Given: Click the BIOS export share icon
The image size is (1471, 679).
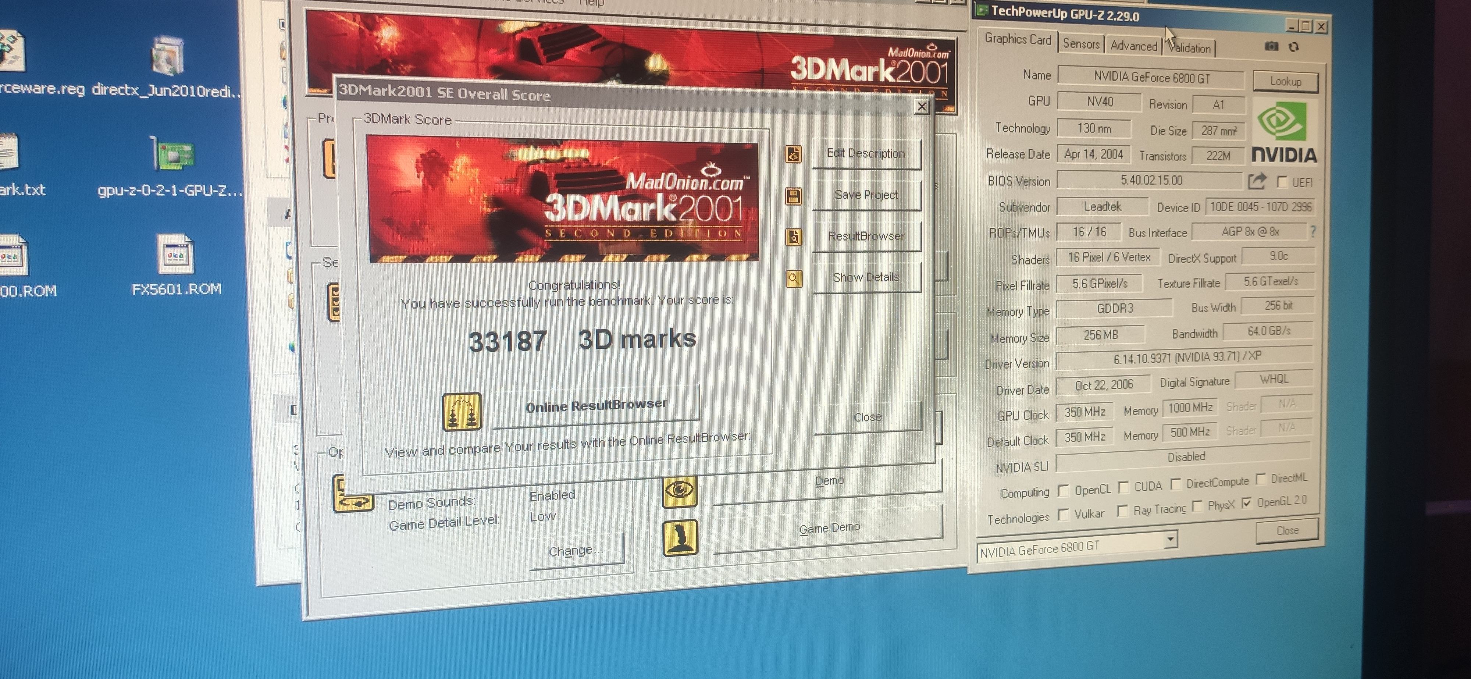Looking at the screenshot, I should point(1256,182).
